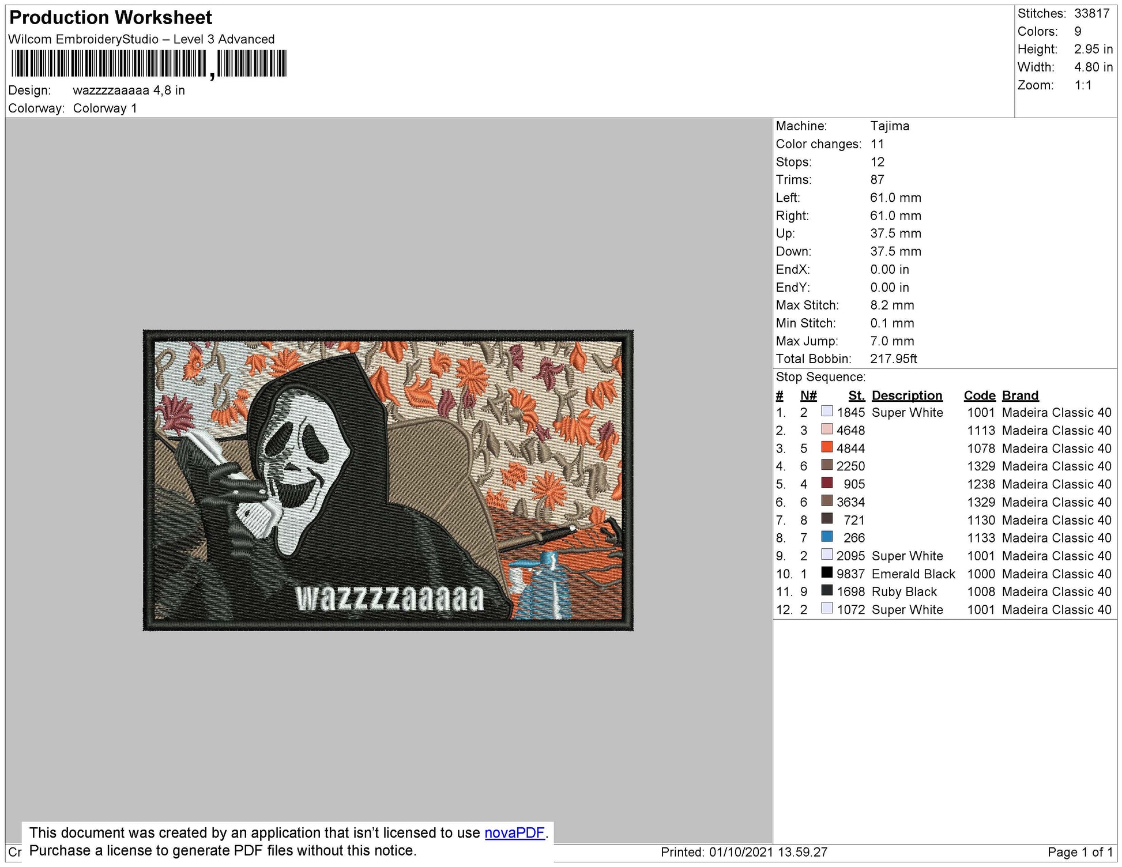This screenshot has width=1122, height=867.
Task: Click 'Printed: 01/10/2021 13.59.27' footer text
Action: point(744,853)
